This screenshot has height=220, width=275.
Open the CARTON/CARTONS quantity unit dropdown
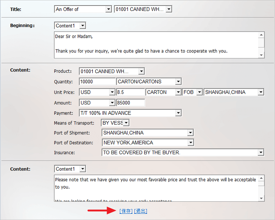tap(149, 82)
